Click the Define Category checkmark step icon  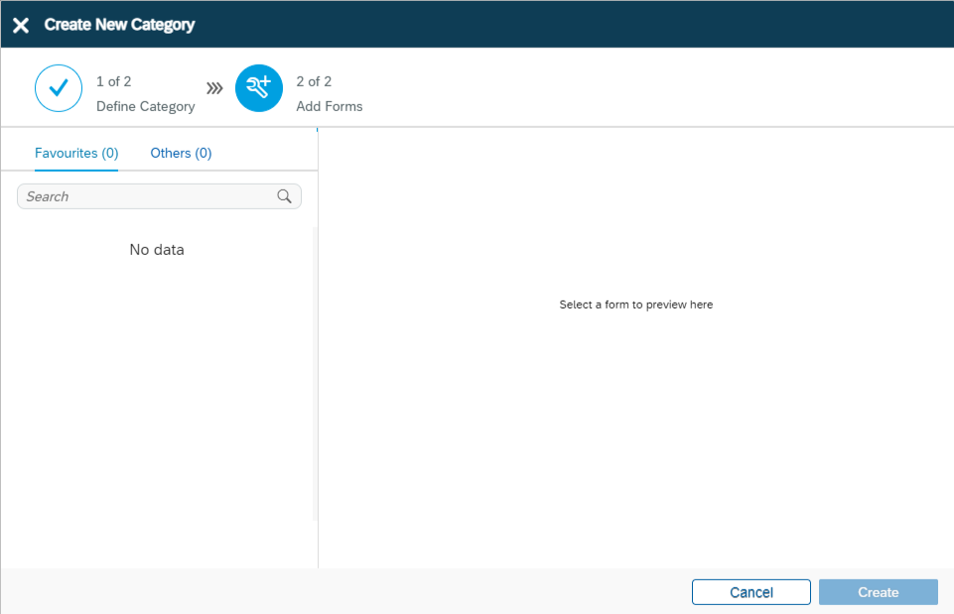(x=59, y=88)
